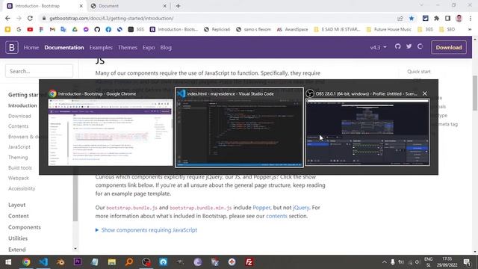Switch to the Document browser tab
This screenshot has width=478, height=269.
coord(128,6)
